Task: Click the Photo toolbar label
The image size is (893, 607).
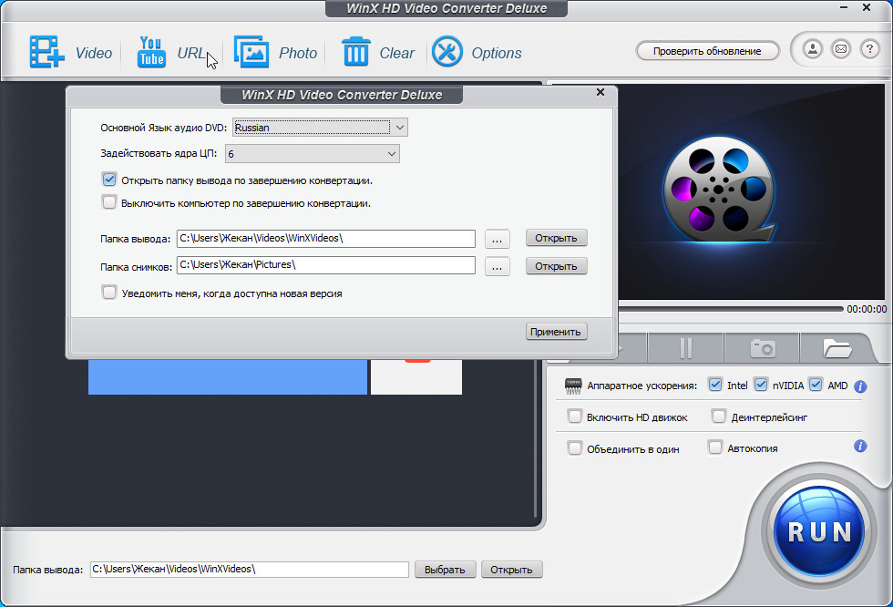Action: coord(298,53)
